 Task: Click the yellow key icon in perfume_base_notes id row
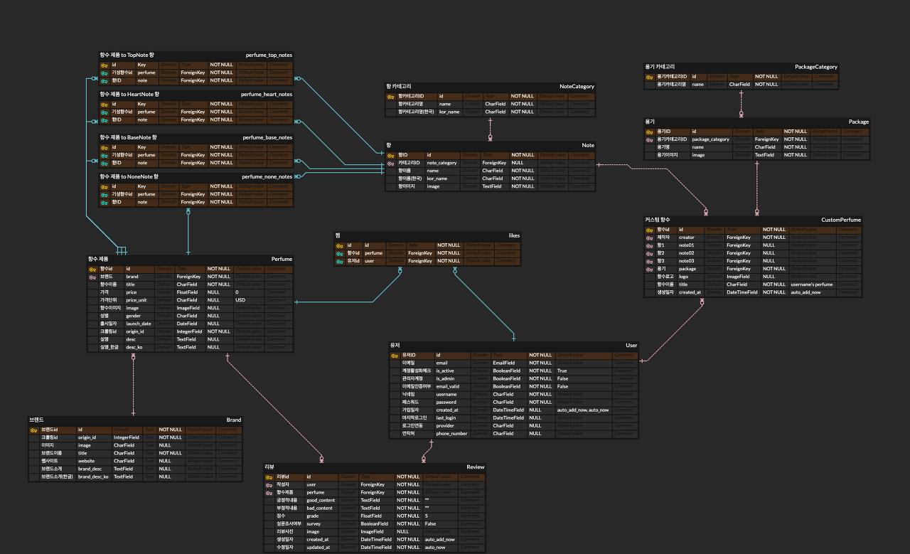[104, 147]
